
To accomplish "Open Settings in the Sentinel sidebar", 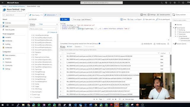I will coord(8,69).
